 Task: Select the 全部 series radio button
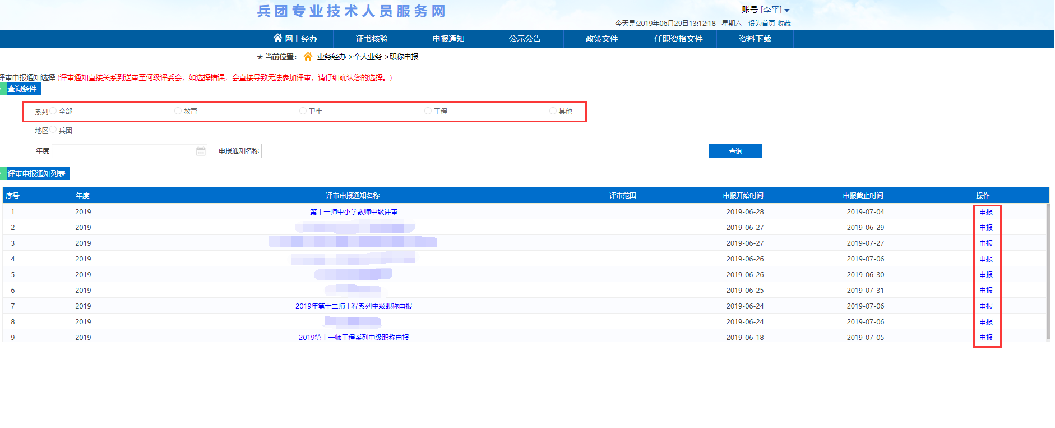(x=53, y=111)
